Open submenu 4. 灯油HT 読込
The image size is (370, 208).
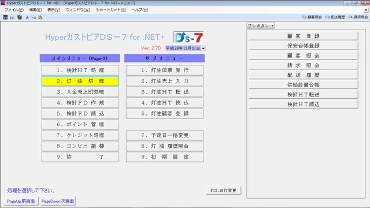point(165,103)
